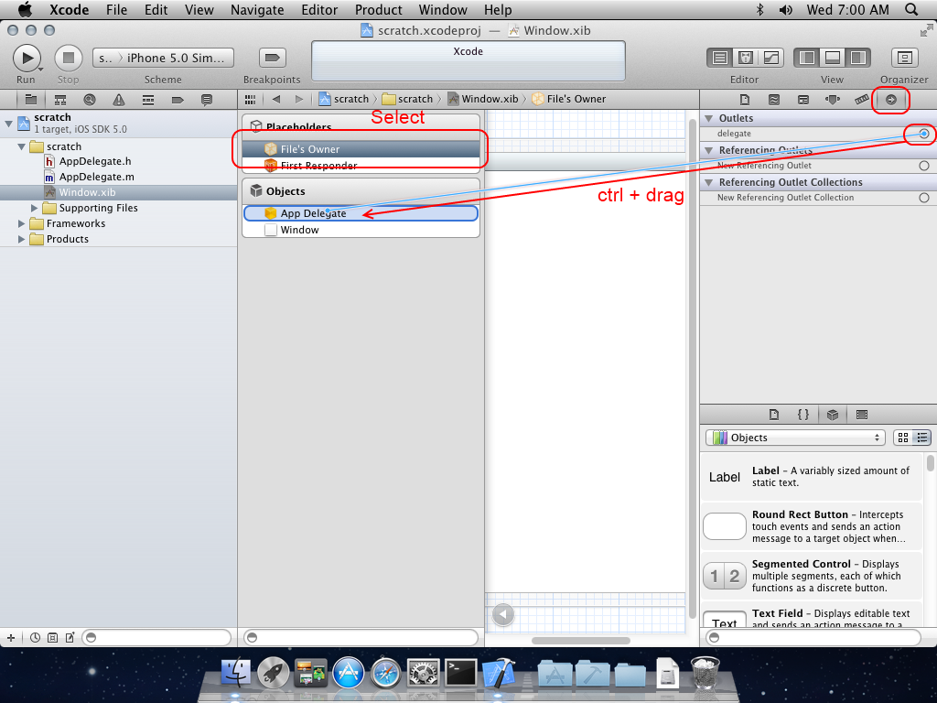Image resolution: width=937 pixels, height=703 pixels.
Task: Open the Connections inspector tab
Action: [890, 99]
